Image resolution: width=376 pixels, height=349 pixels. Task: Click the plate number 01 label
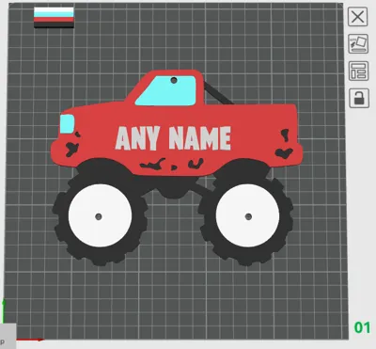pos(363,327)
